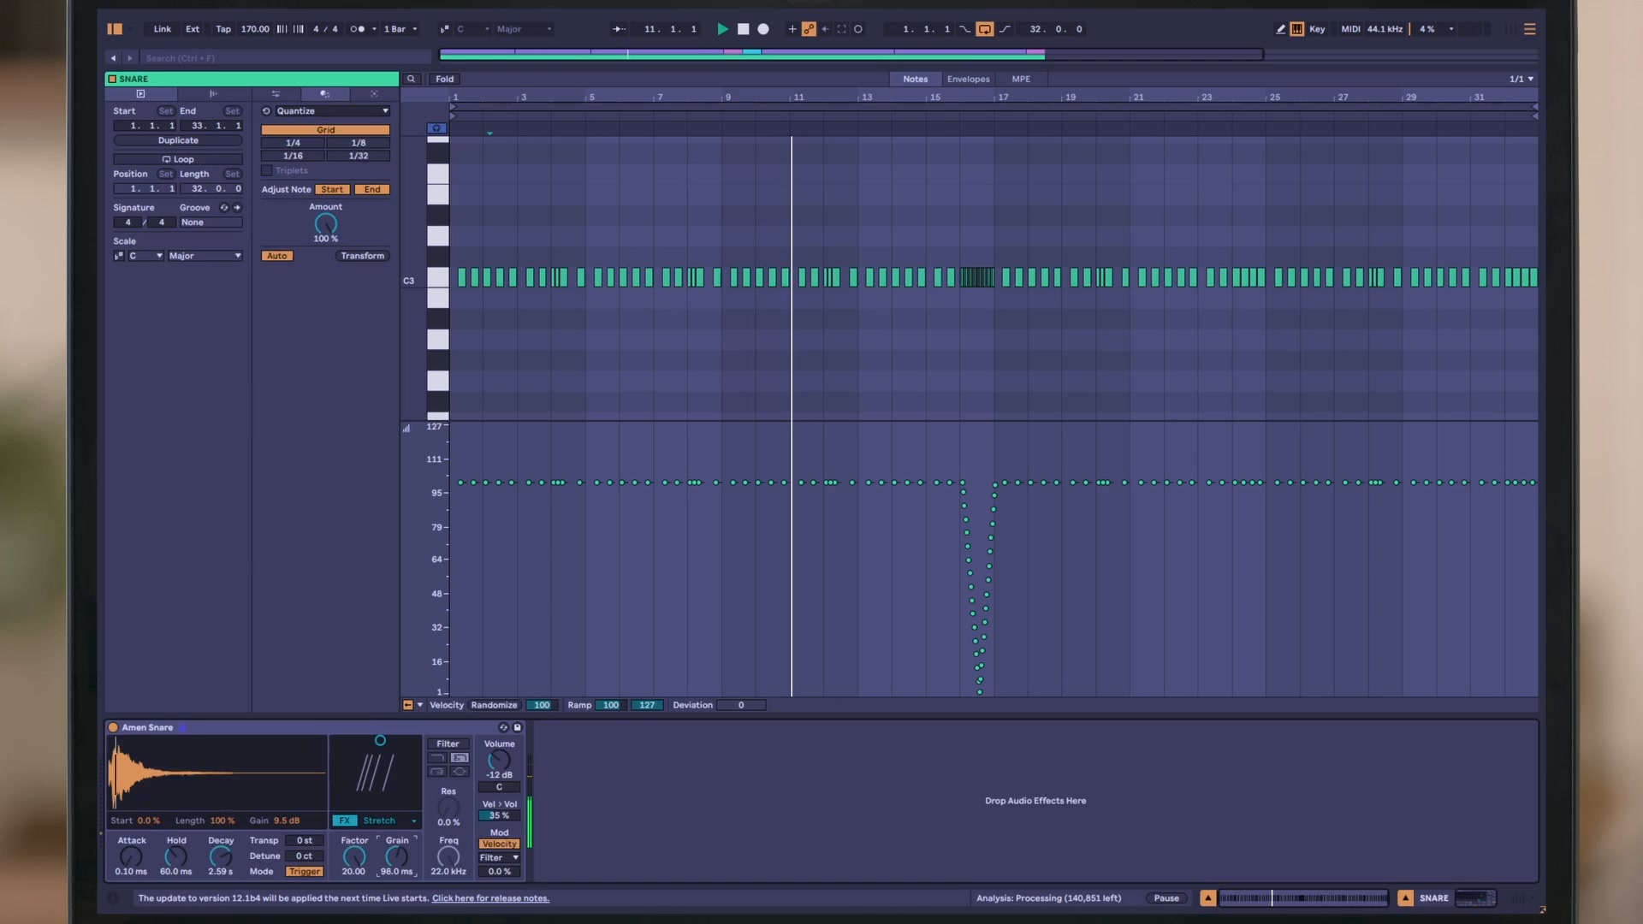Click the MIDI Arrangement Overdub plus icon
1643x924 pixels.
(792, 29)
